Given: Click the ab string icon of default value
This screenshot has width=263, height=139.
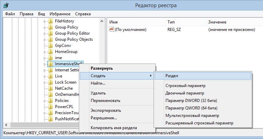Looking at the screenshot, I should 111,30.
